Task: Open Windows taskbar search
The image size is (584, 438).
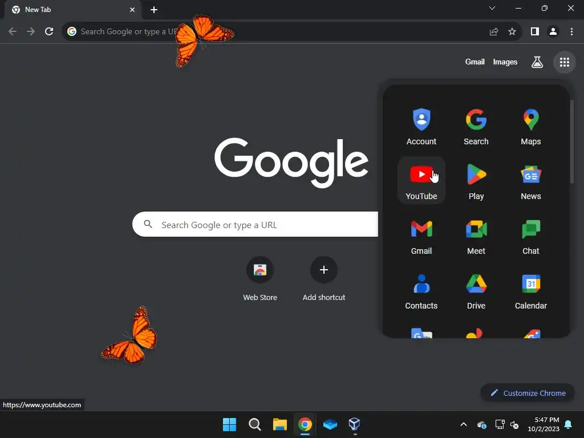Action: tap(255, 424)
